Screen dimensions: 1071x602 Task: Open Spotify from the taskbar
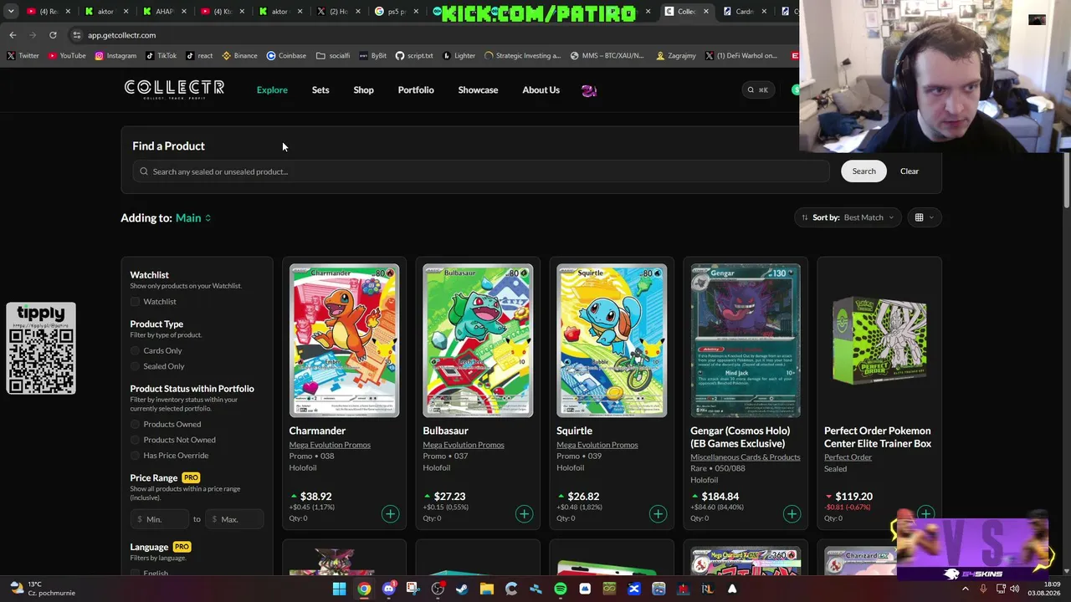[x=560, y=589]
